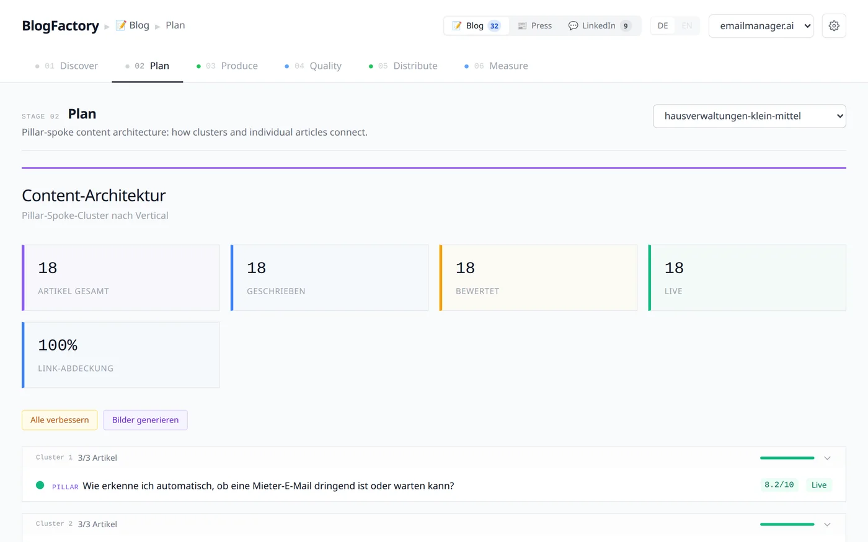Select the LinkedIn channel

pos(600,26)
